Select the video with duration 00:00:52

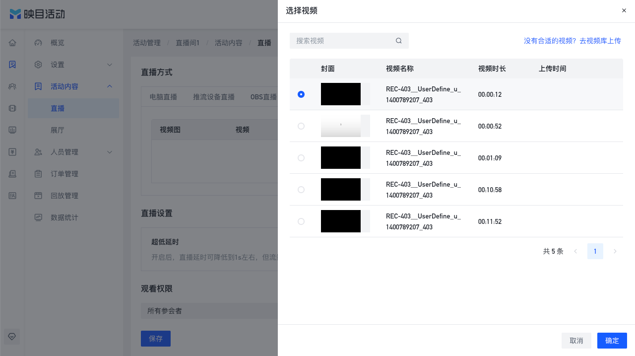(x=301, y=126)
